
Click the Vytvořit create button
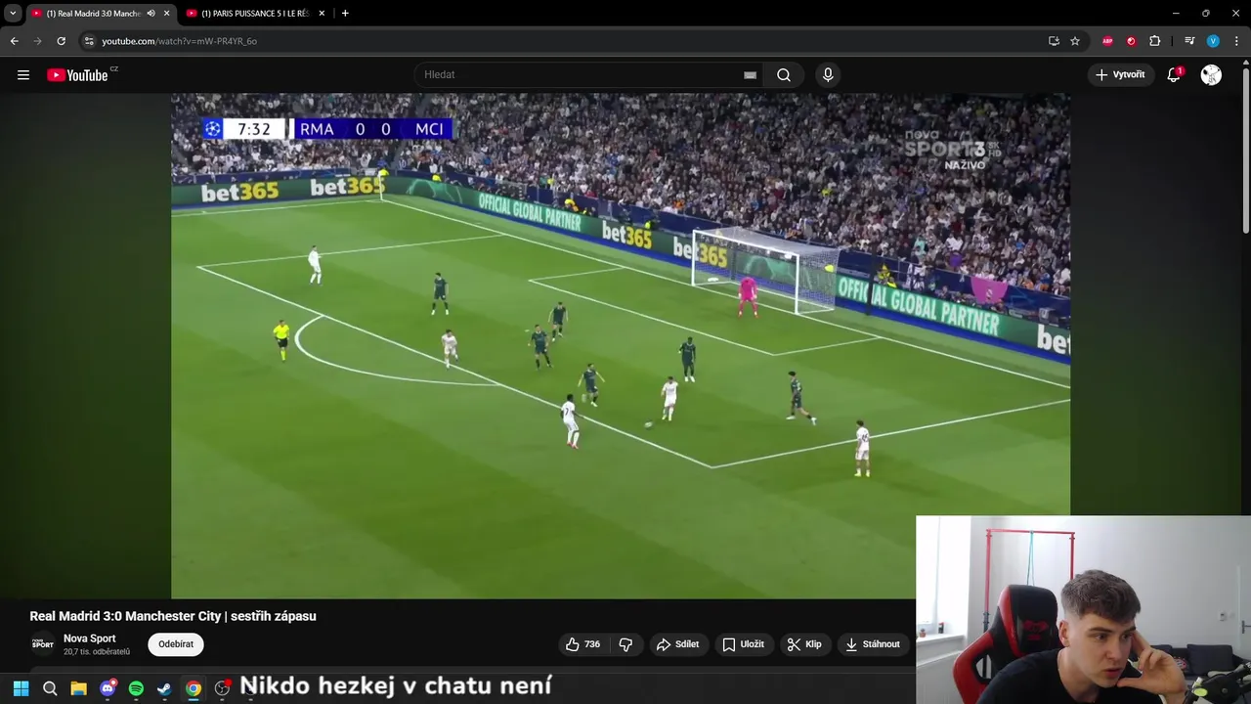[1120, 74]
